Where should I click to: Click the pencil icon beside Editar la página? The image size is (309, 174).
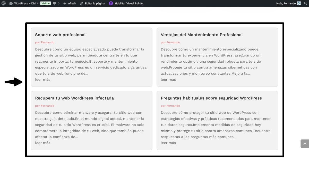[82, 3]
